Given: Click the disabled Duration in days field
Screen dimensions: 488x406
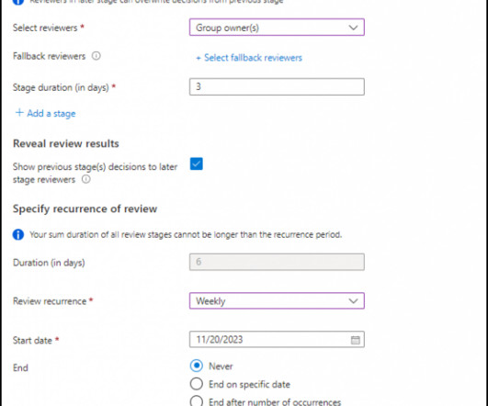Looking at the screenshot, I should coord(277,262).
